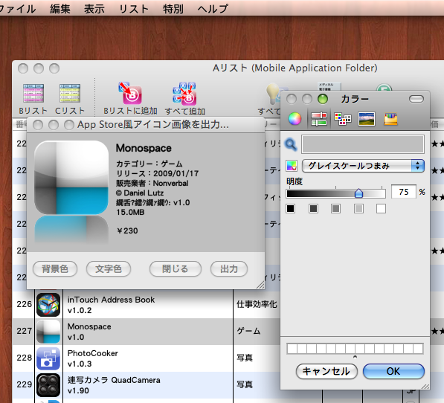Open the ヘルプ menu
Image resolution: width=444 pixels, height=403 pixels.
213,9
